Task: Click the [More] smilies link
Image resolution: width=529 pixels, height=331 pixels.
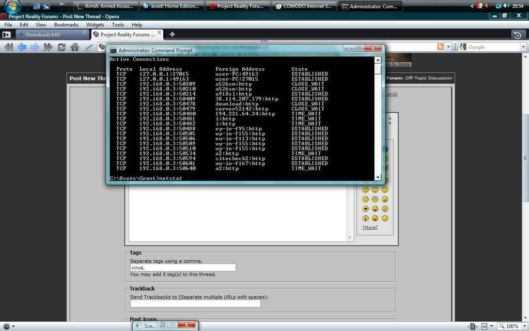Action: [x=369, y=227]
